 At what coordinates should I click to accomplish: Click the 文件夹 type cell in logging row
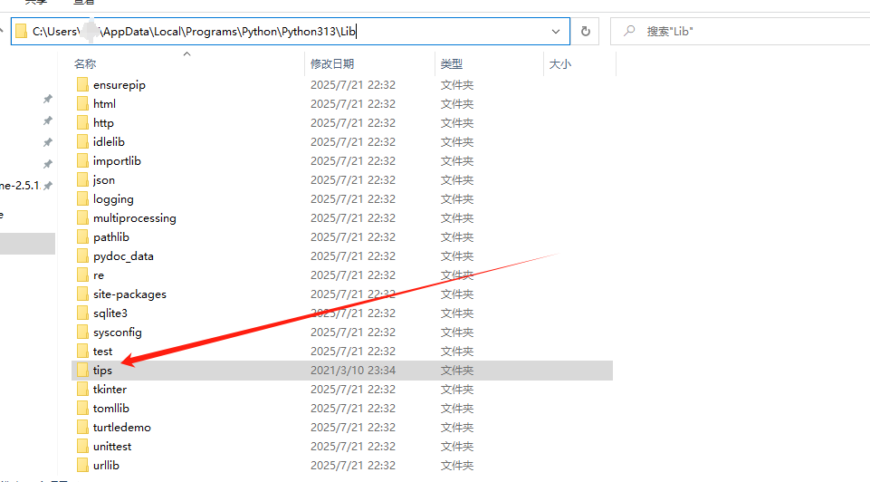click(x=456, y=198)
